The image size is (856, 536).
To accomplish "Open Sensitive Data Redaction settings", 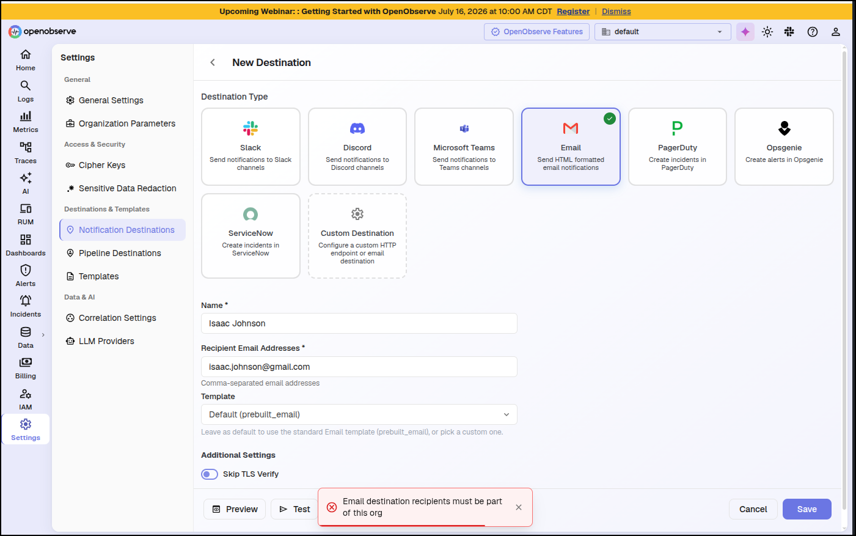I will coord(122,188).
